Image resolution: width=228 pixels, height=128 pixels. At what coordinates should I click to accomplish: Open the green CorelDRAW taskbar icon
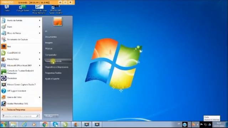(65, 124)
